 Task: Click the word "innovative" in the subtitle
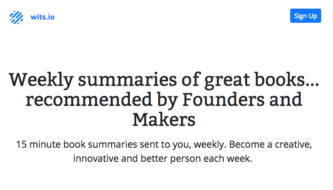pyautogui.click(x=96, y=159)
